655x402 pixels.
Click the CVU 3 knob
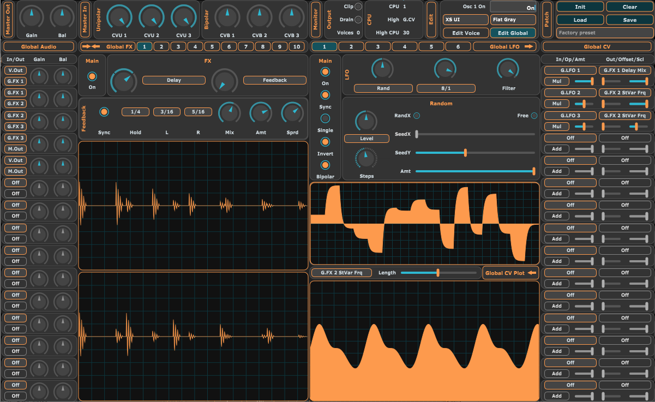(x=184, y=17)
